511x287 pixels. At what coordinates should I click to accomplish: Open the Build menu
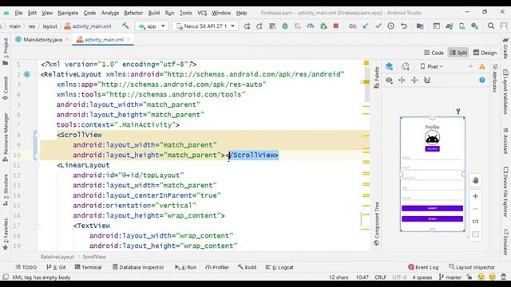click(154, 13)
